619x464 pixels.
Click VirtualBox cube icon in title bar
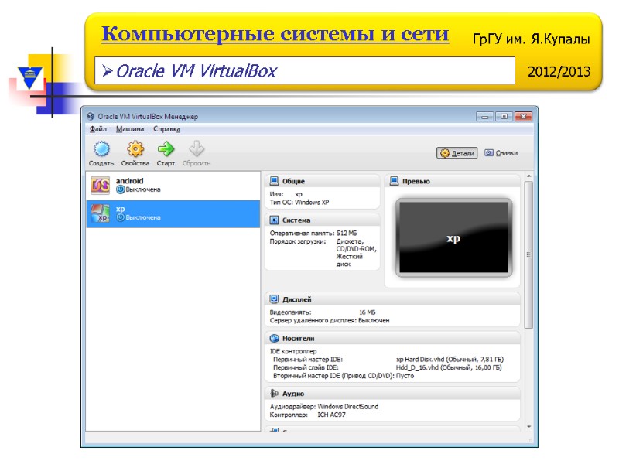[x=91, y=117]
